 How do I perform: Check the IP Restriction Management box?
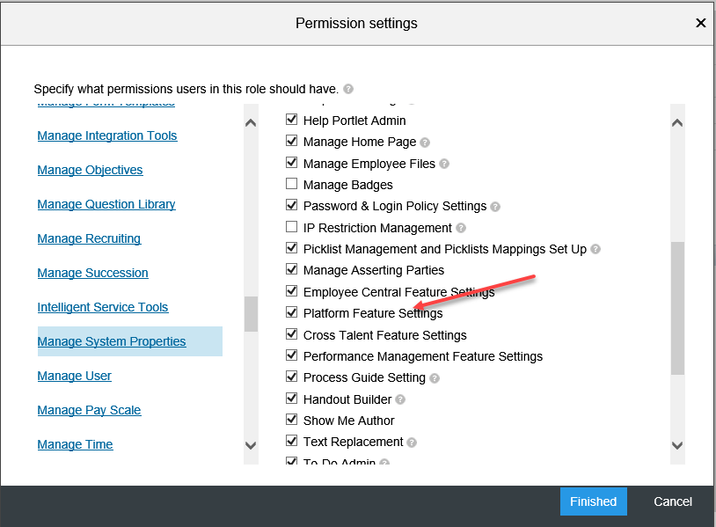tap(291, 226)
